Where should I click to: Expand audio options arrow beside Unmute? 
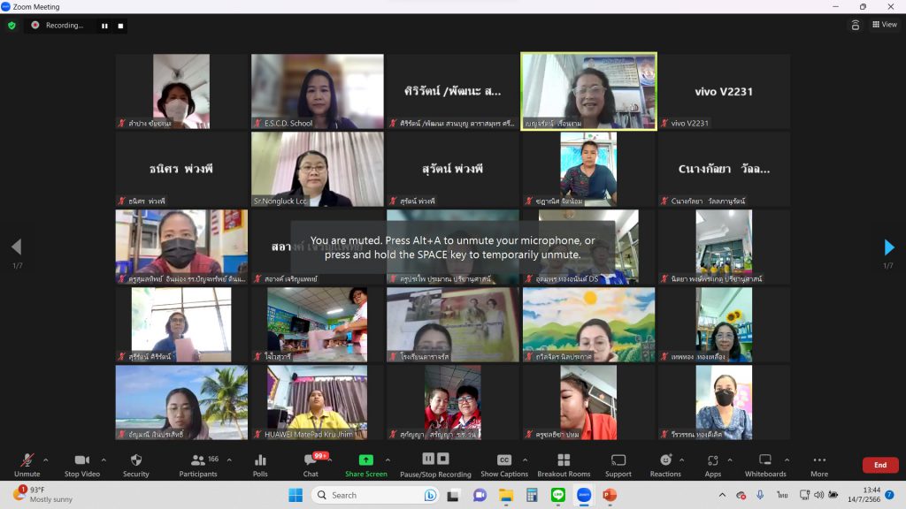pos(46,460)
